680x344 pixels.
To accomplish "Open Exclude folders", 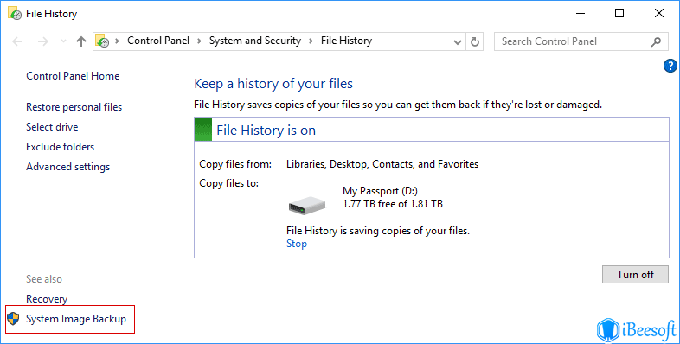I will click(61, 147).
